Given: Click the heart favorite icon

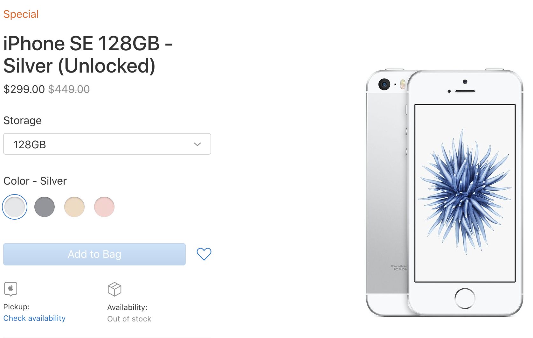Looking at the screenshot, I should click(x=204, y=254).
